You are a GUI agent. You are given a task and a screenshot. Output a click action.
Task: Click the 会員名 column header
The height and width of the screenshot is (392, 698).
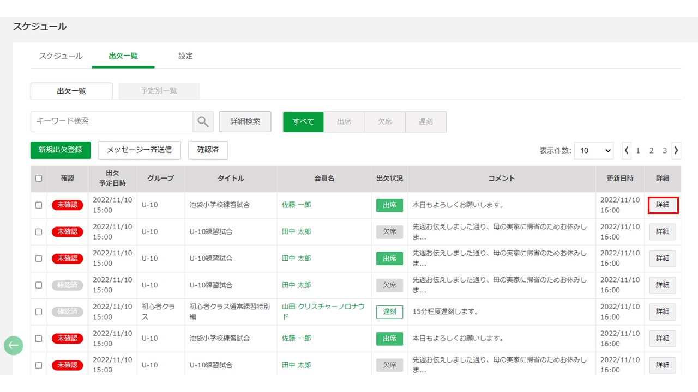tap(324, 179)
